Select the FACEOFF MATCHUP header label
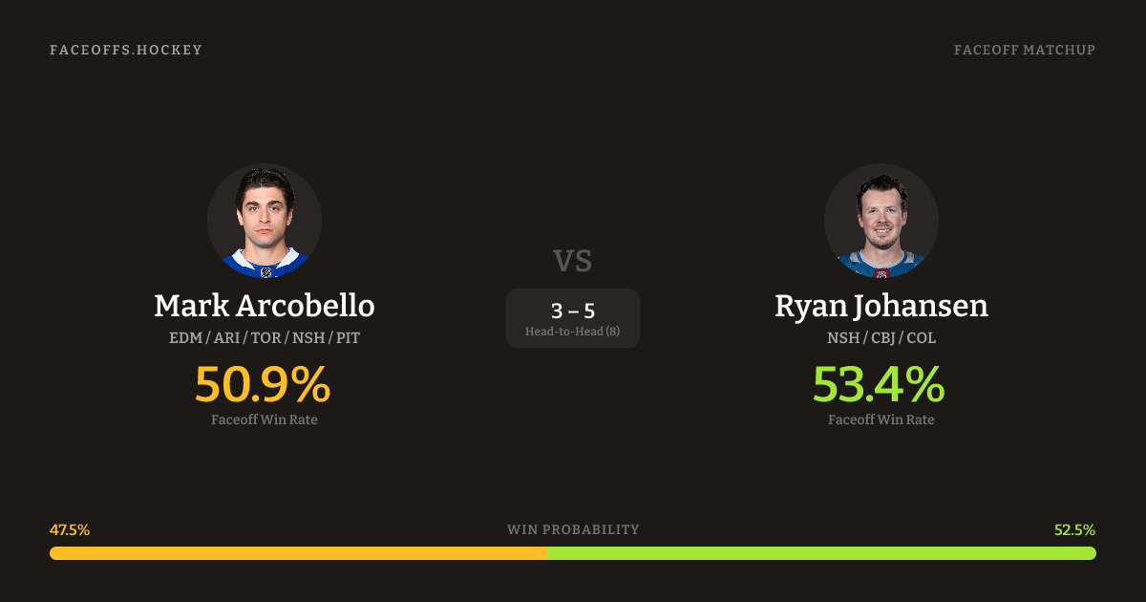 (1024, 50)
